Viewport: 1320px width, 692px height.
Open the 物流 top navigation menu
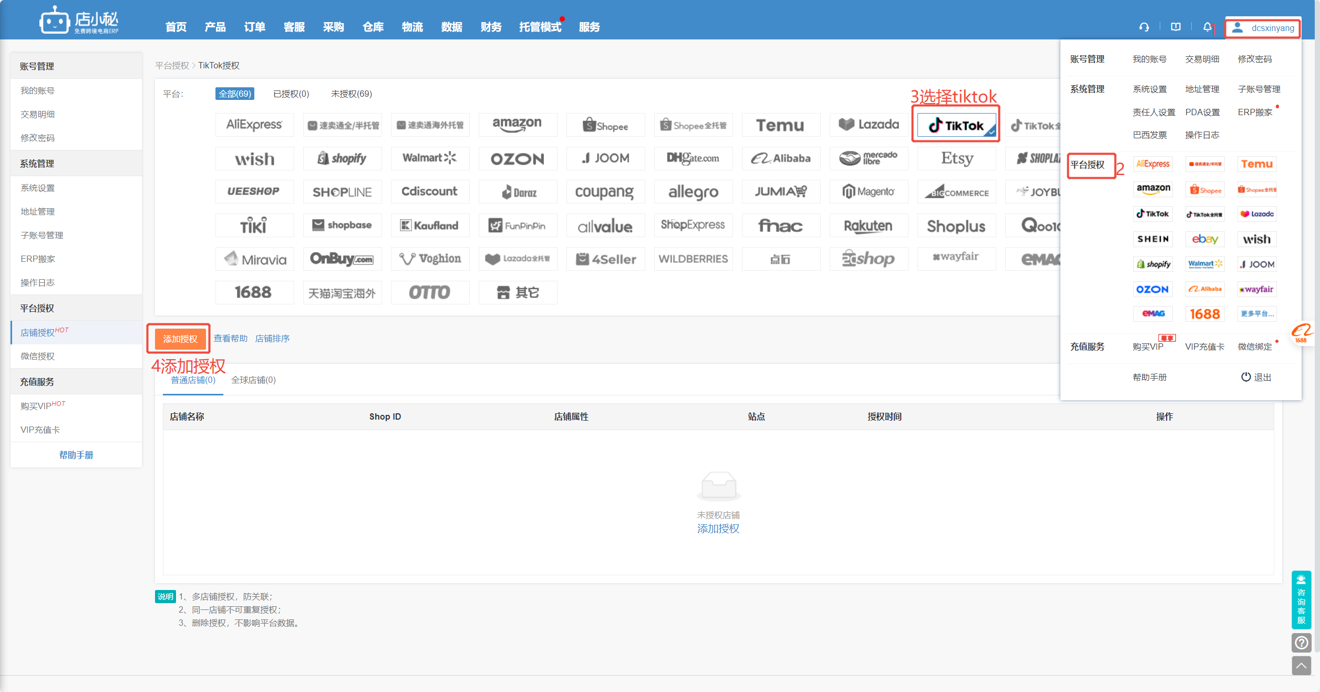(x=412, y=27)
